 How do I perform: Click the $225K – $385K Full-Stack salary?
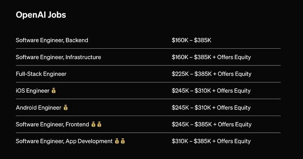click(212, 74)
